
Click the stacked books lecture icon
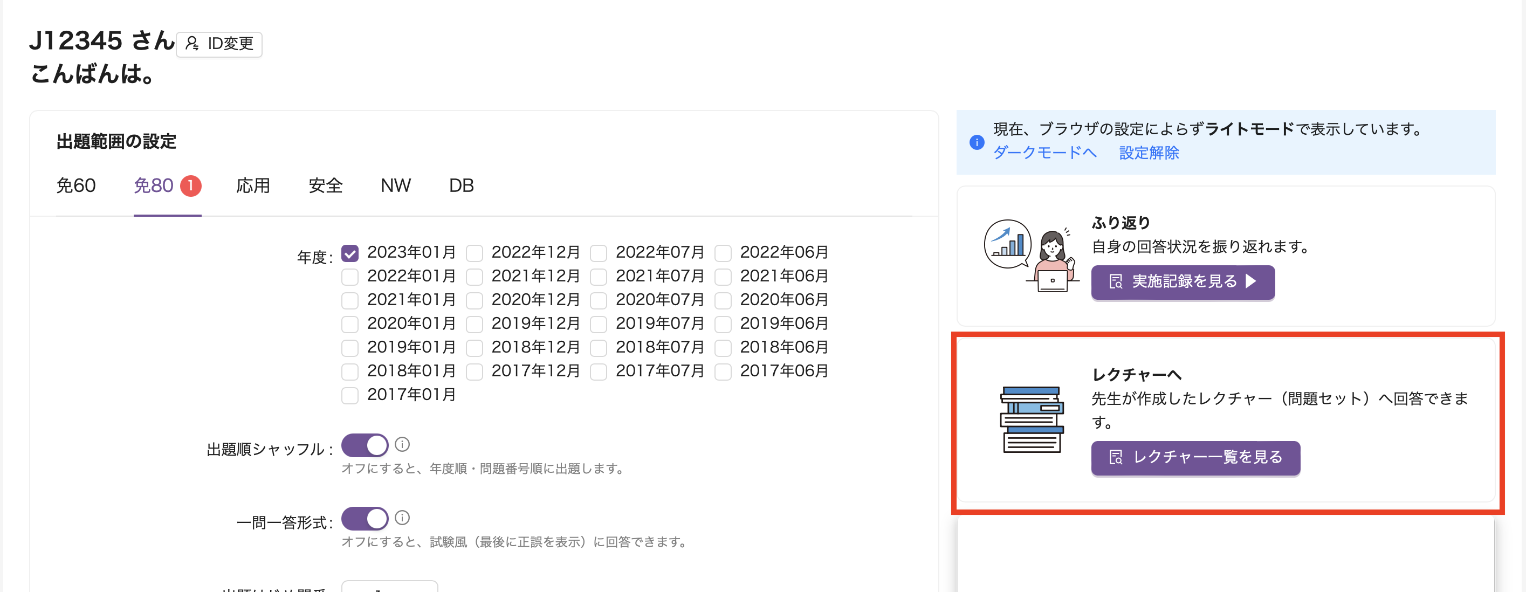point(1032,419)
